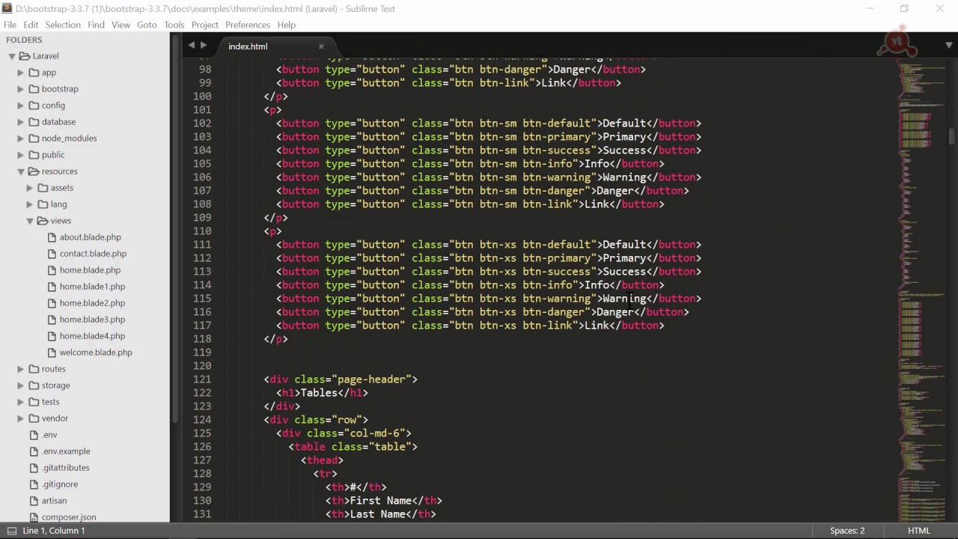The height and width of the screenshot is (539, 958).
Task: Open home.blade1.php file
Action: [x=92, y=287]
